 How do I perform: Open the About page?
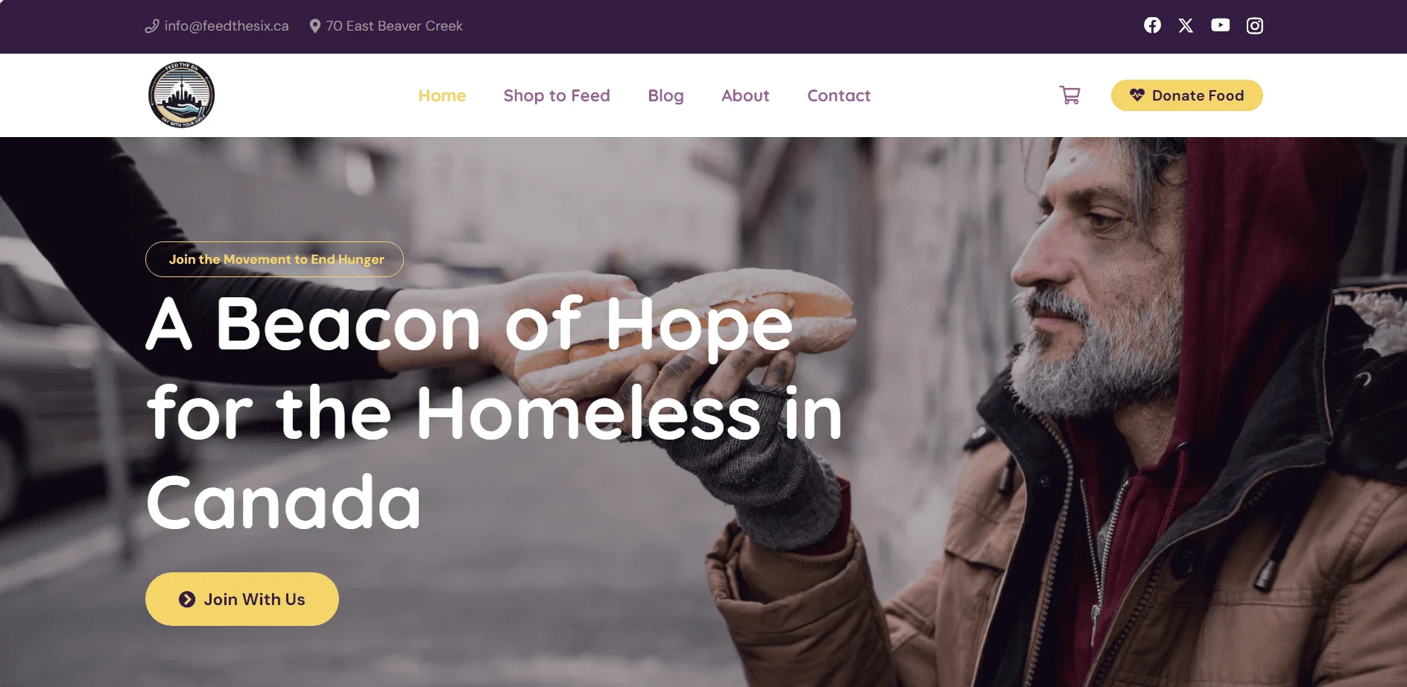[x=745, y=95]
